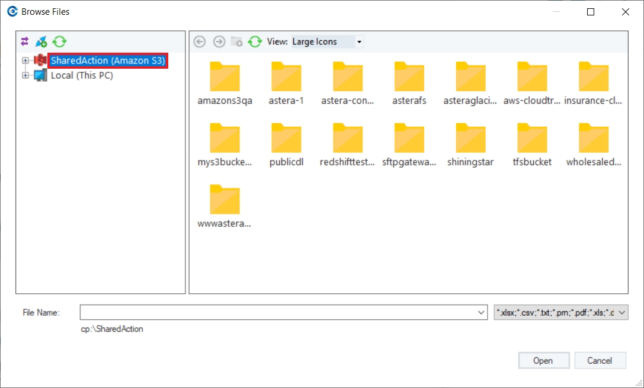The height and width of the screenshot is (388, 644).
Task: Go back using the back arrow
Action: pos(200,41)
